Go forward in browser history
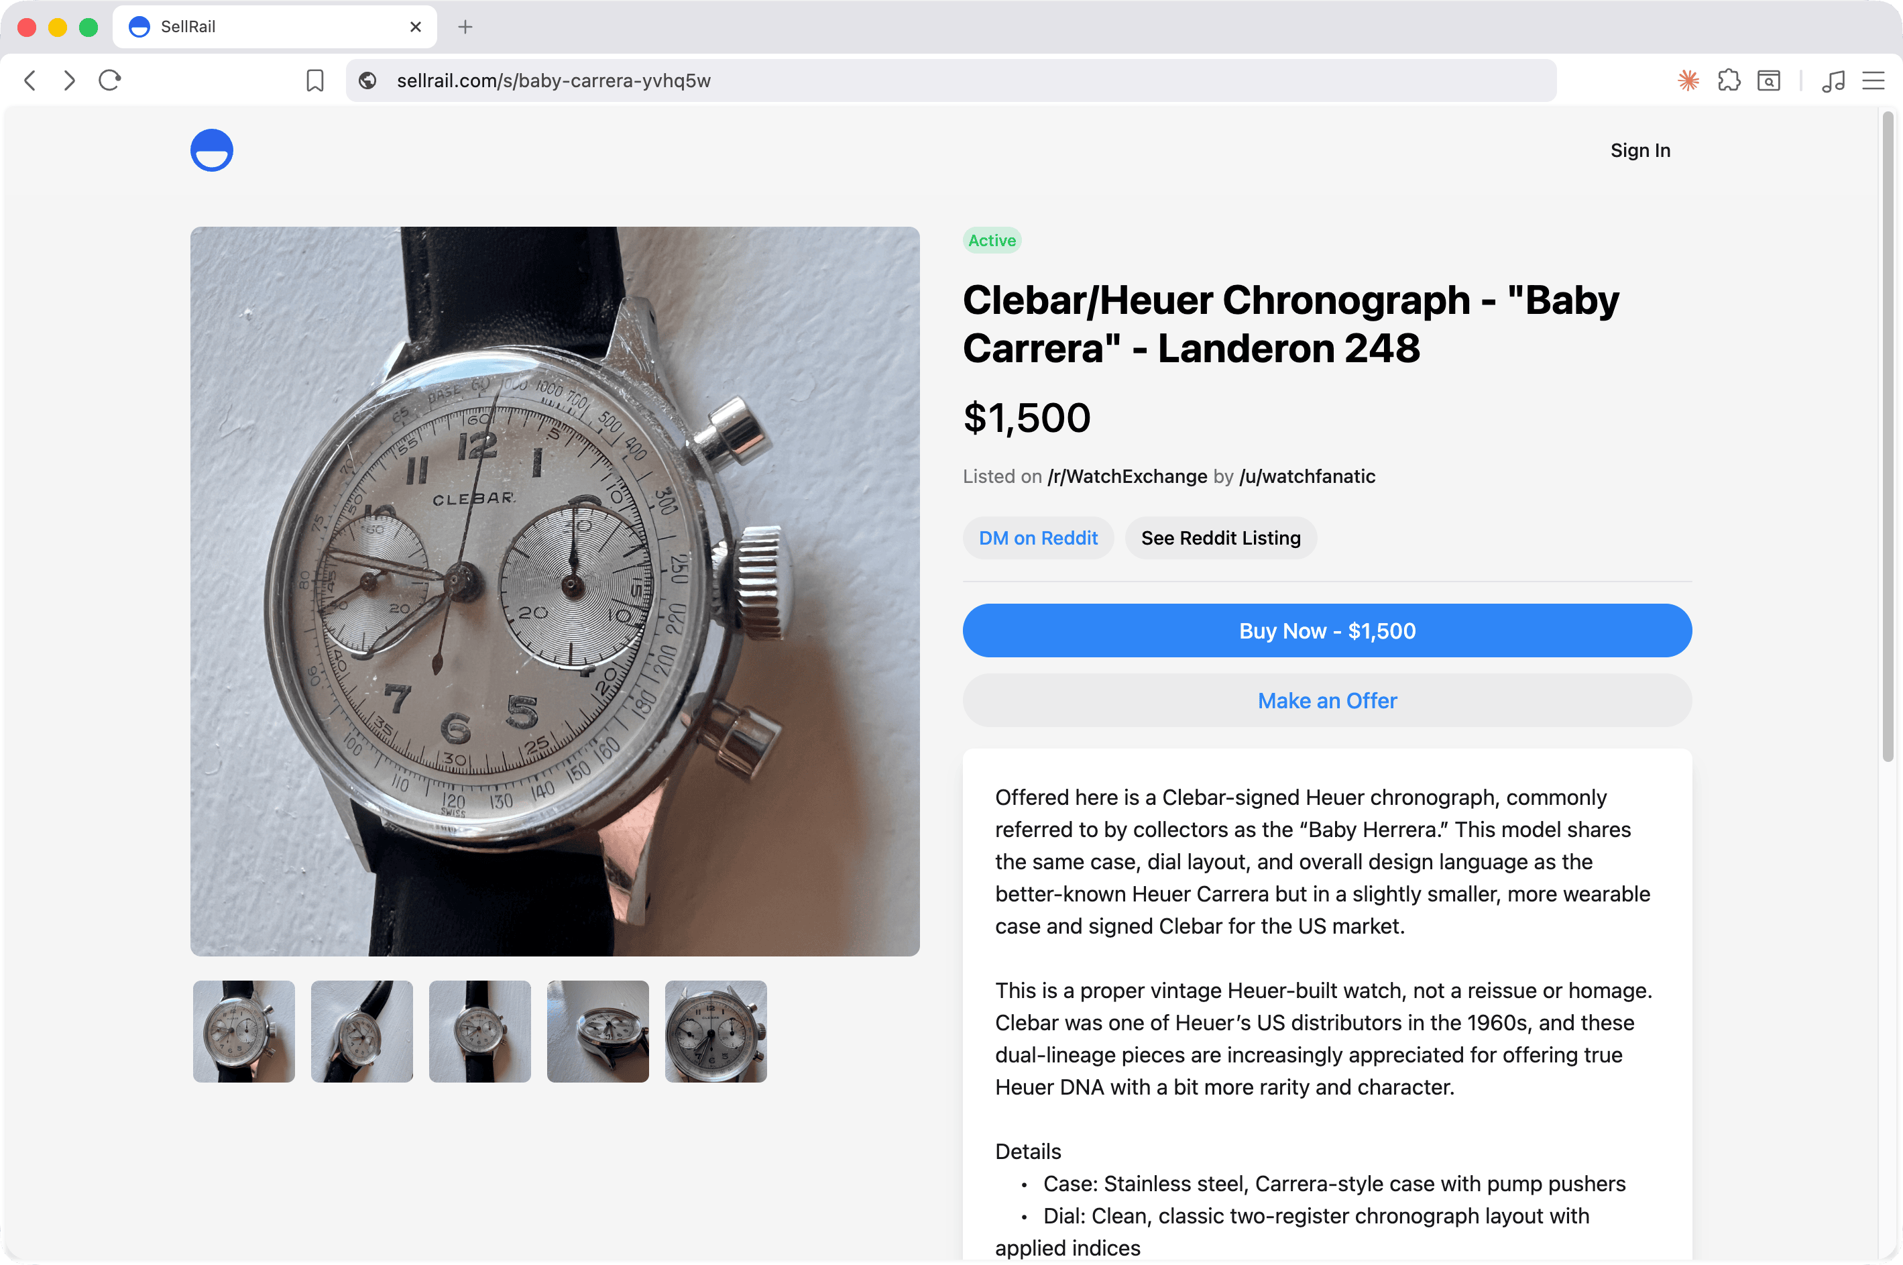1903x1265 pixels. (x=69, y=80)
